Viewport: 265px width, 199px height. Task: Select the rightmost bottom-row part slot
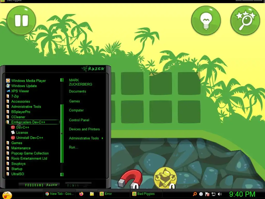[189, 112]
